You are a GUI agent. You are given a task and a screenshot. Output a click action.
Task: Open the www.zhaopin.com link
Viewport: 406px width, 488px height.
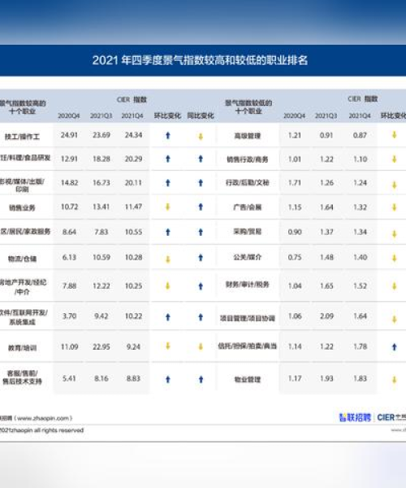coord(45,418)
